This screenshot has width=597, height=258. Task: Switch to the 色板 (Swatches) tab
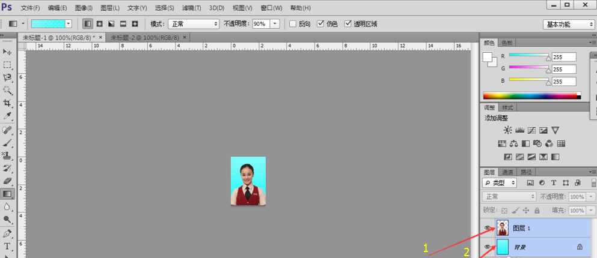pos(507,43)
